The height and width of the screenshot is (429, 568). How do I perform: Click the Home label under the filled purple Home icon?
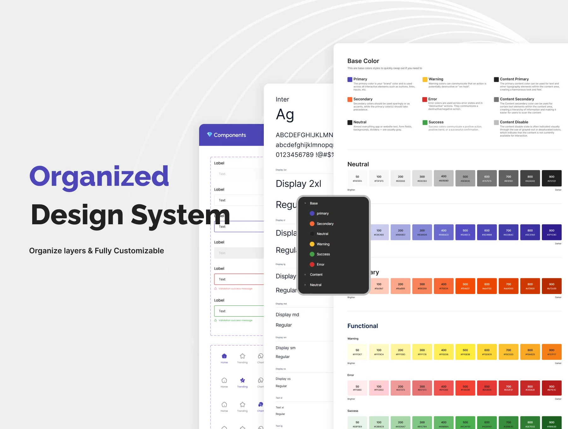coord(224,362)
